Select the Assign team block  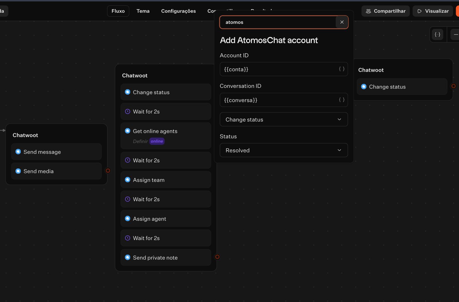[x=166, y=180]
